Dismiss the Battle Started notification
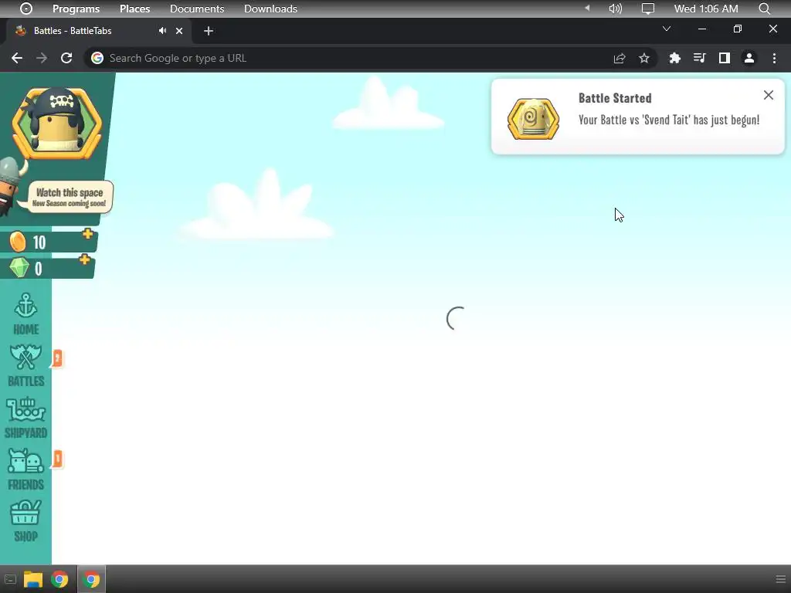791x593 pixels. click(769, 95)
